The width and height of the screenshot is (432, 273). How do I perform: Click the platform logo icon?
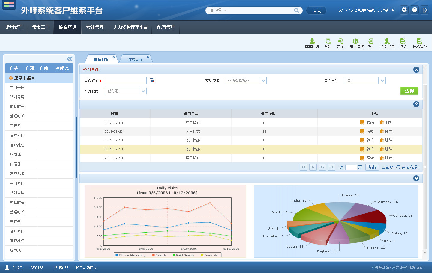[9, 5]
